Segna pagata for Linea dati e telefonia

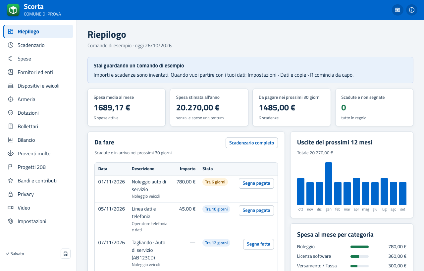(256, 210)
